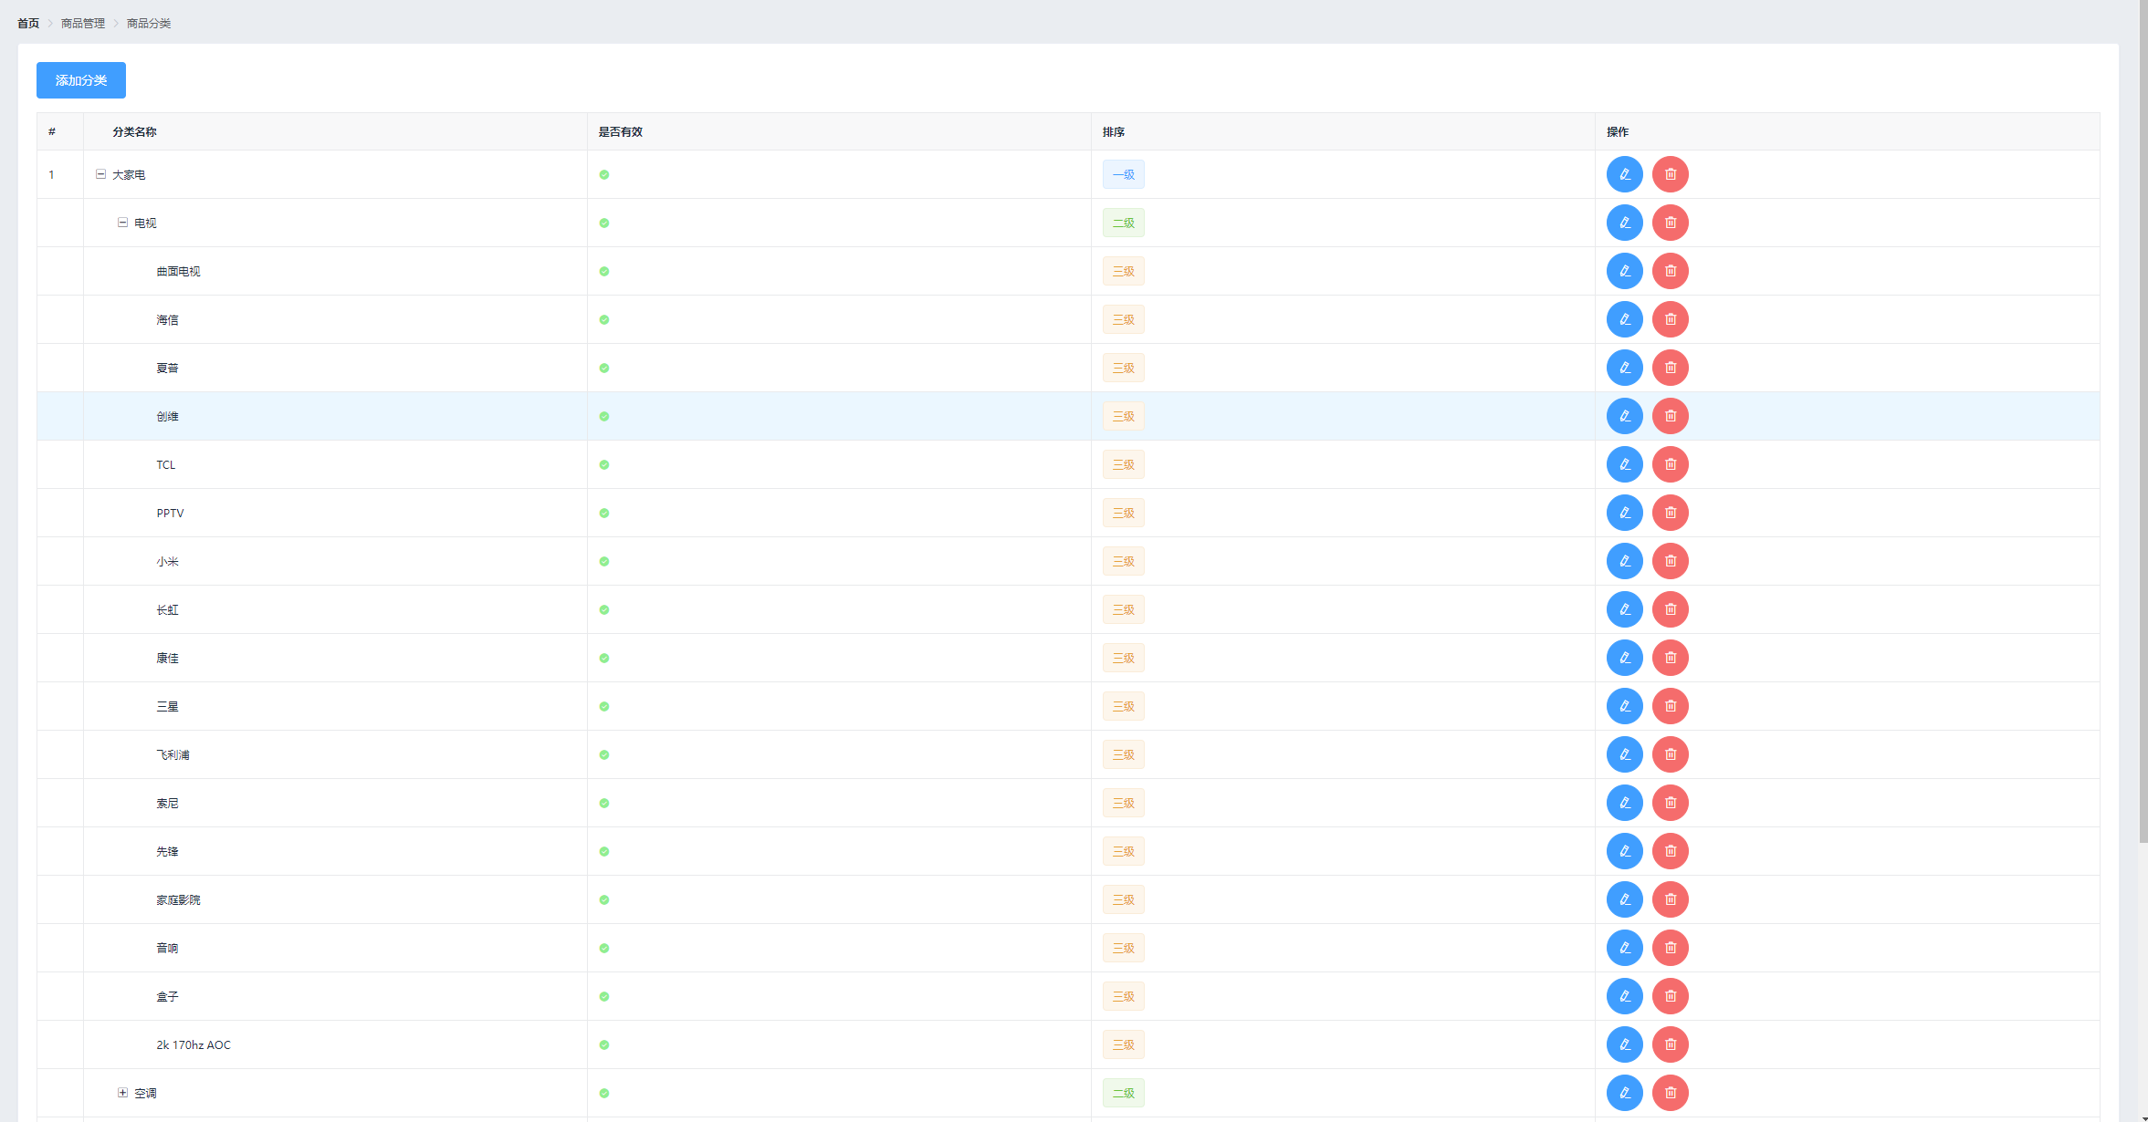The image size is (2148, 1122).
Task: Edit the PPTV category
Action: [1625, 513]
